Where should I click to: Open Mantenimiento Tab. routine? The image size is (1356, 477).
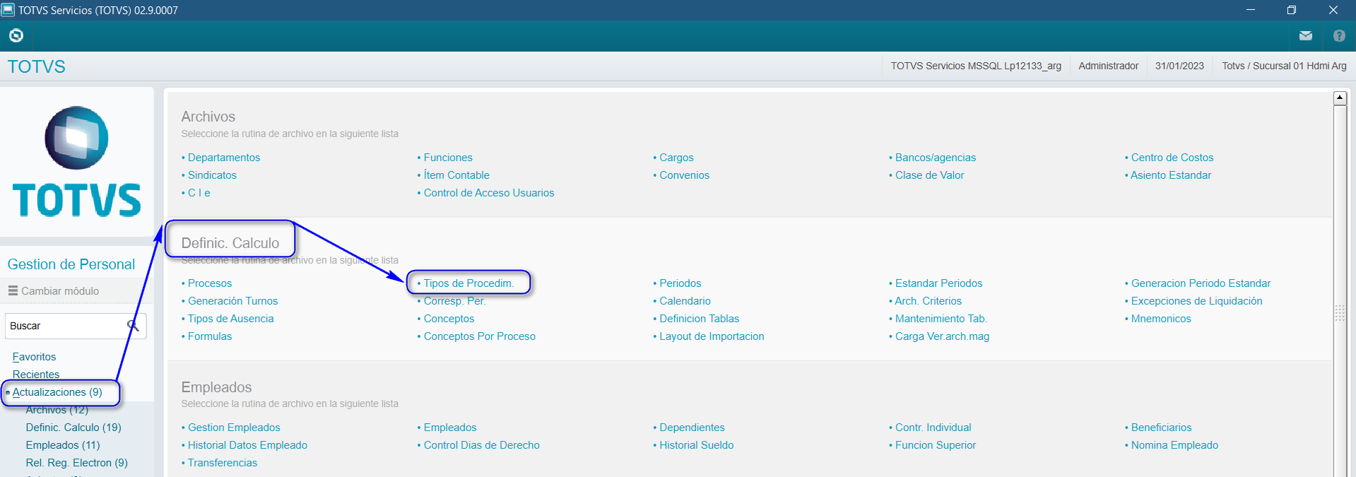941,319
